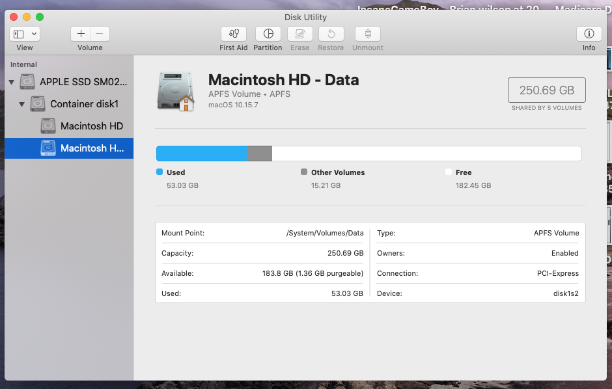Image resolution: width=612 pixels, height=389 pixels.
Task: Click the Restore toolbar icon
Action: click(331, 34)
